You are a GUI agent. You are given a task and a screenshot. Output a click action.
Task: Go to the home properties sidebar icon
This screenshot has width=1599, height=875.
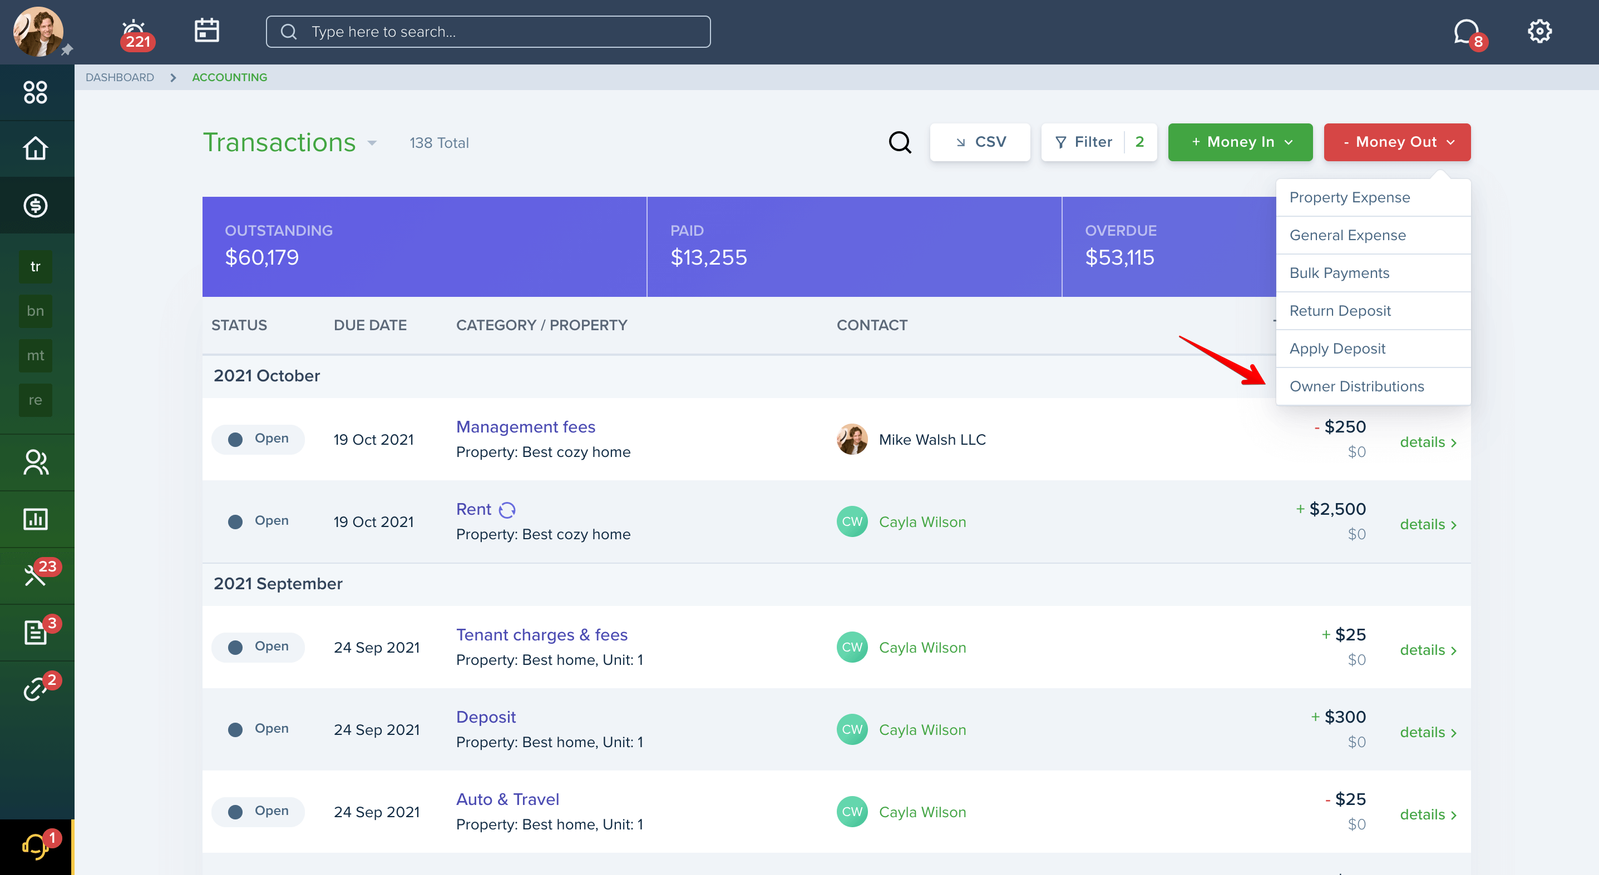click(x=36, y=148)
